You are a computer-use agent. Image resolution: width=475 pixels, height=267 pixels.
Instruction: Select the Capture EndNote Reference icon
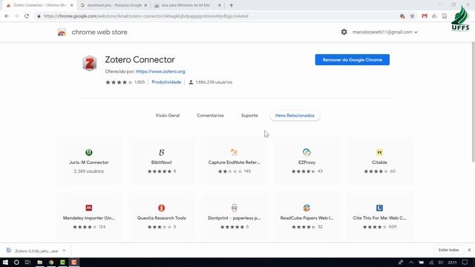coord(234,152)
